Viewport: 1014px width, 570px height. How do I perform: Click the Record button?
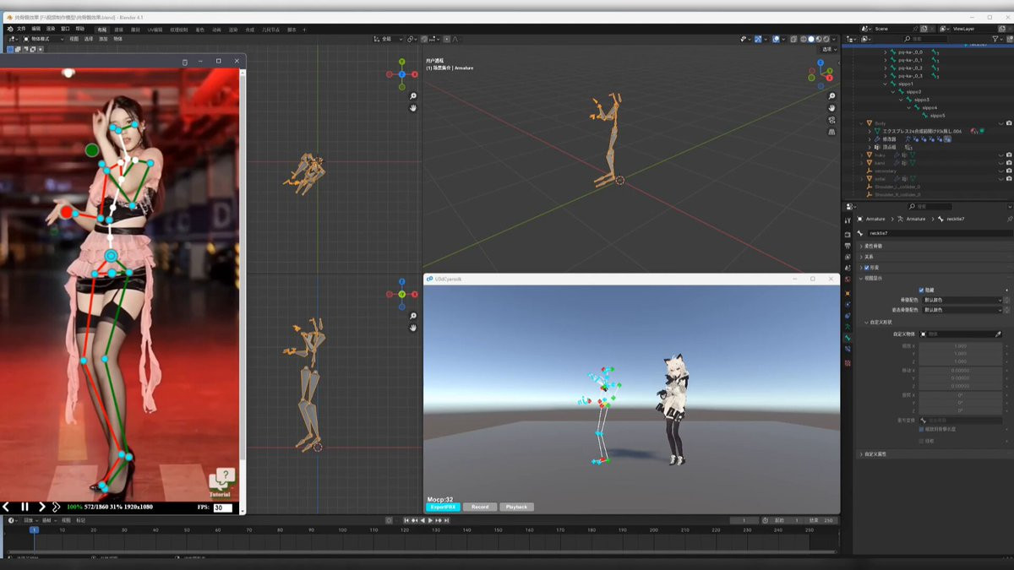(x=480, y=507)
